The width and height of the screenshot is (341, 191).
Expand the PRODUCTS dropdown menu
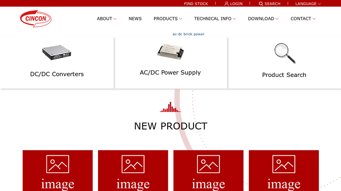coord(168,19)
